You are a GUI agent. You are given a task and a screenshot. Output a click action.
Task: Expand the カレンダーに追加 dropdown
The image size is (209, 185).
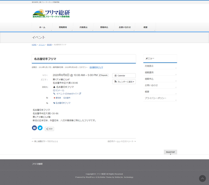click(124, 82)
